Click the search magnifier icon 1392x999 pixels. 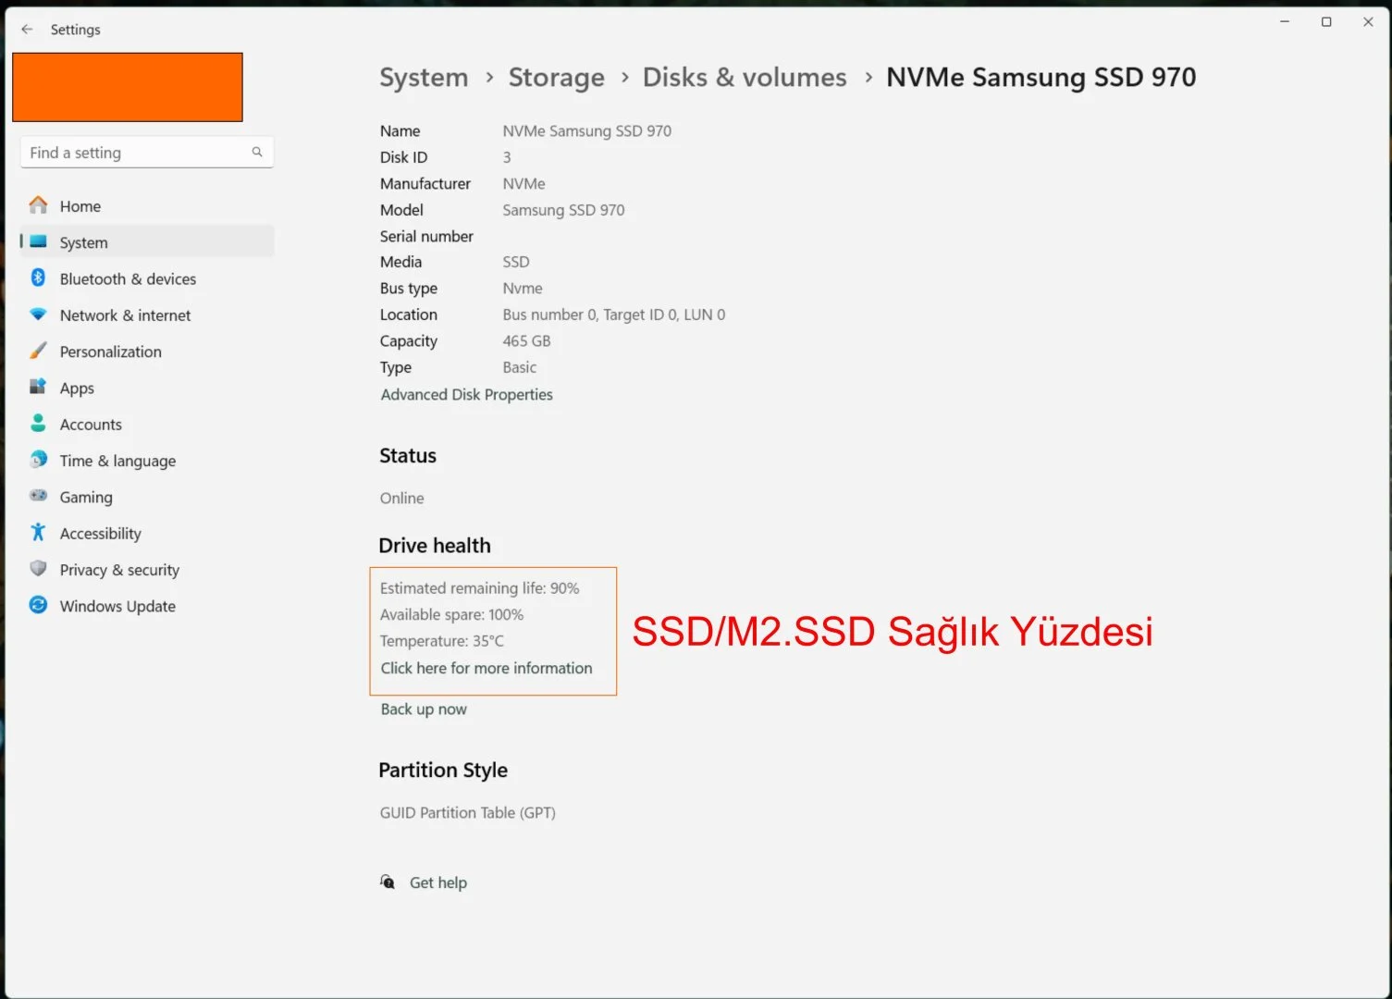[x=257, y=152]
